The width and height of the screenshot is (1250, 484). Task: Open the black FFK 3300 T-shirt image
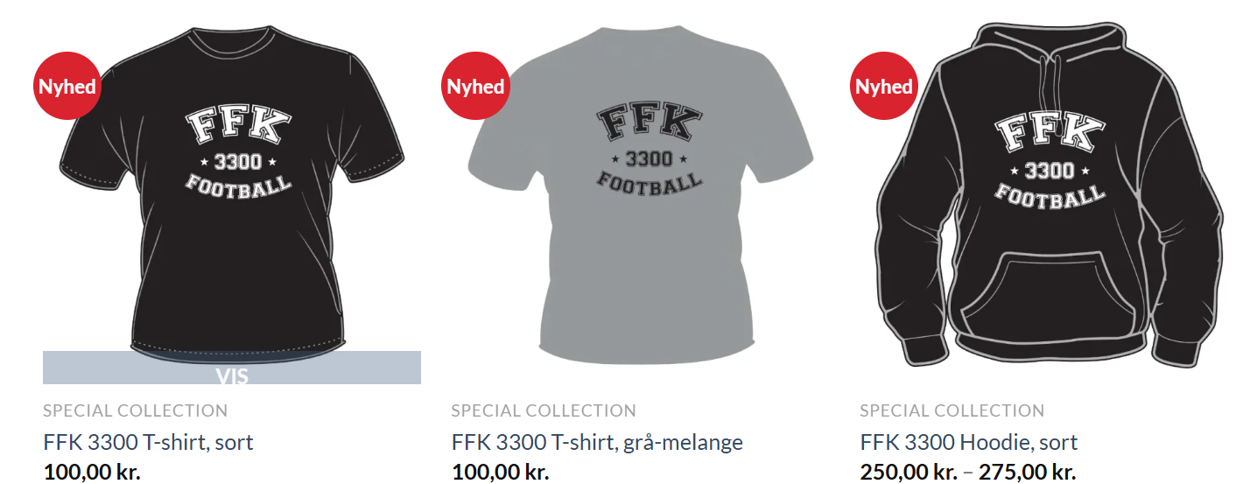click(x=232, y=188)
